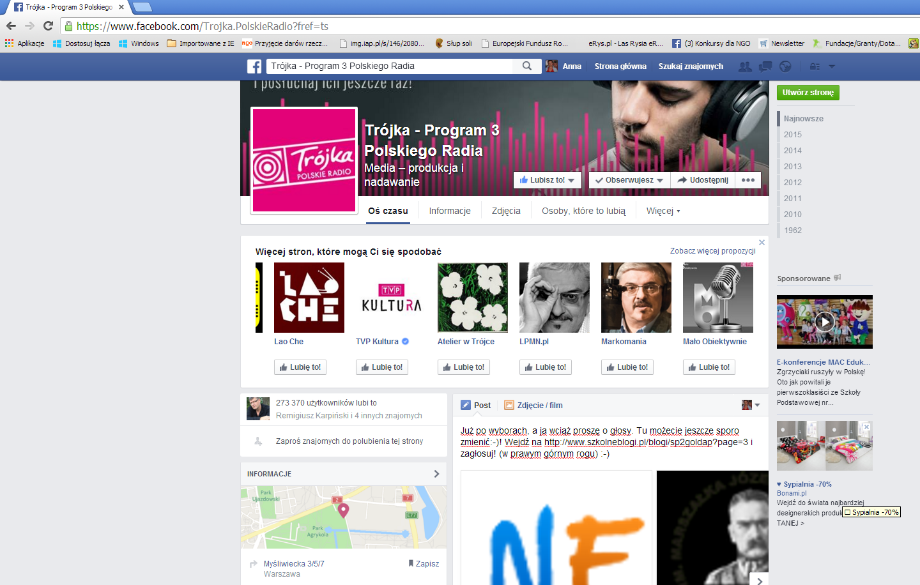Viewport: 920px width, 585px height.
Task: Select Osoby, które to lubią tab
Action: 583,211
